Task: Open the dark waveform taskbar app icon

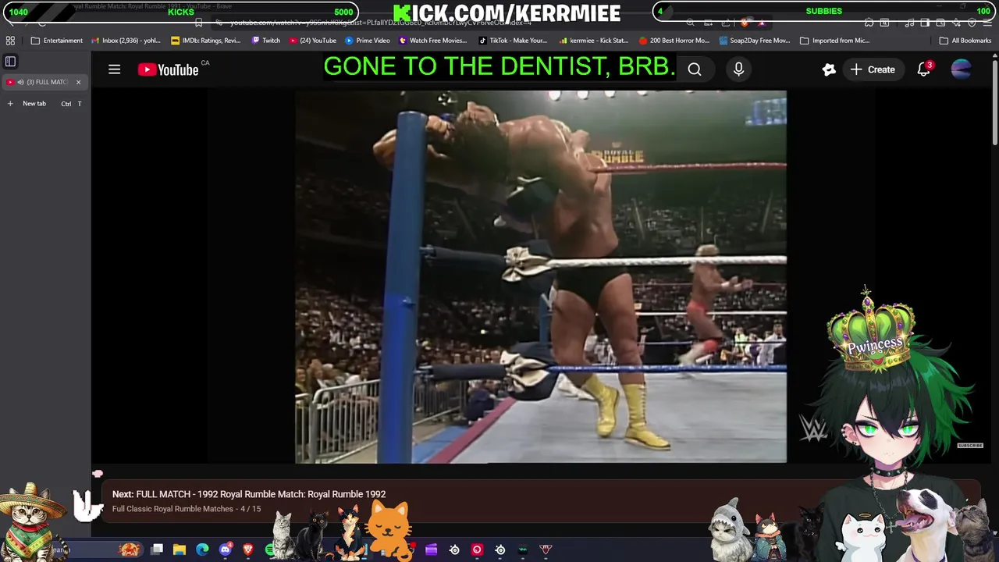Action: [523, 550]
